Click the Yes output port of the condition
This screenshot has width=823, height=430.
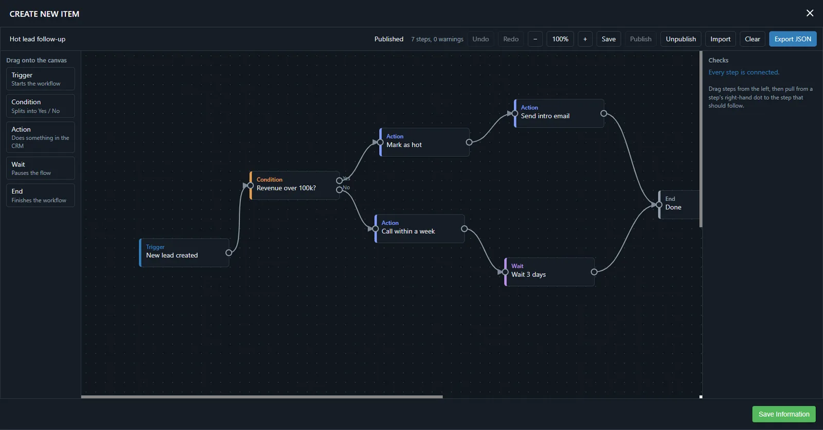click(339, 181)
